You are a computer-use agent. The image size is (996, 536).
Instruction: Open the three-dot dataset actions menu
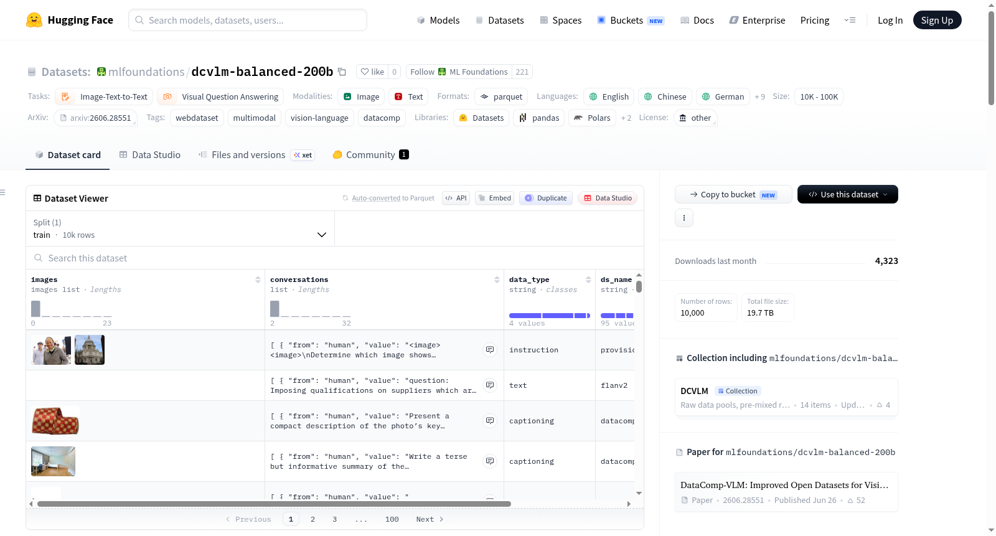[684, 218]
